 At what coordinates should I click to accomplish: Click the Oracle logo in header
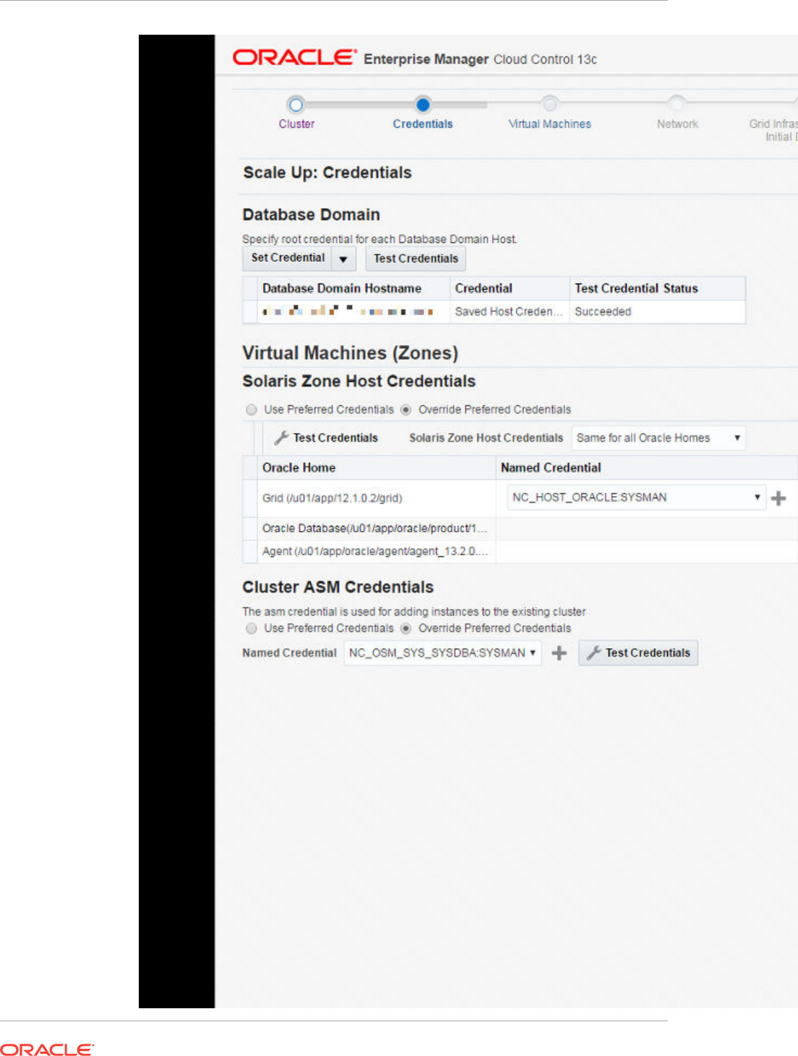[x=294, y=57]
